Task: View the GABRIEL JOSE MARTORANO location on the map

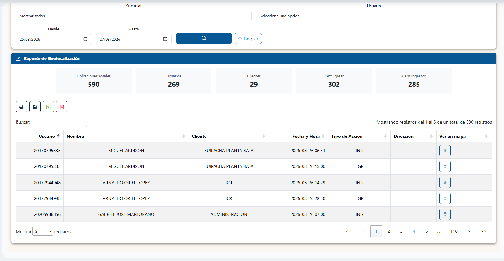Action: [x=445, y=214]
